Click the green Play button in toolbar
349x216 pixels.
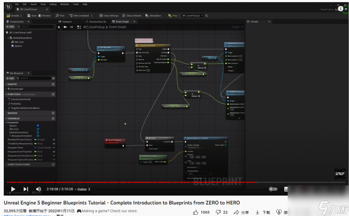pyautogui.click(x=173, y=16)
